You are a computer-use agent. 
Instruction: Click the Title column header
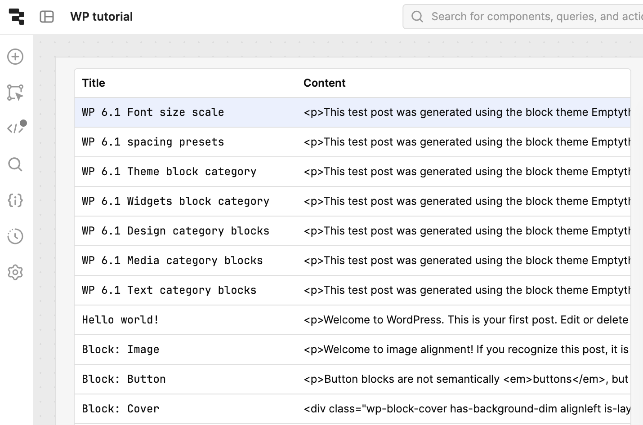pos(94,83)
